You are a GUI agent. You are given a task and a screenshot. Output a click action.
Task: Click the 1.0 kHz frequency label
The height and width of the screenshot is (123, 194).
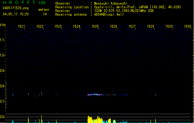tap(2, 55)
